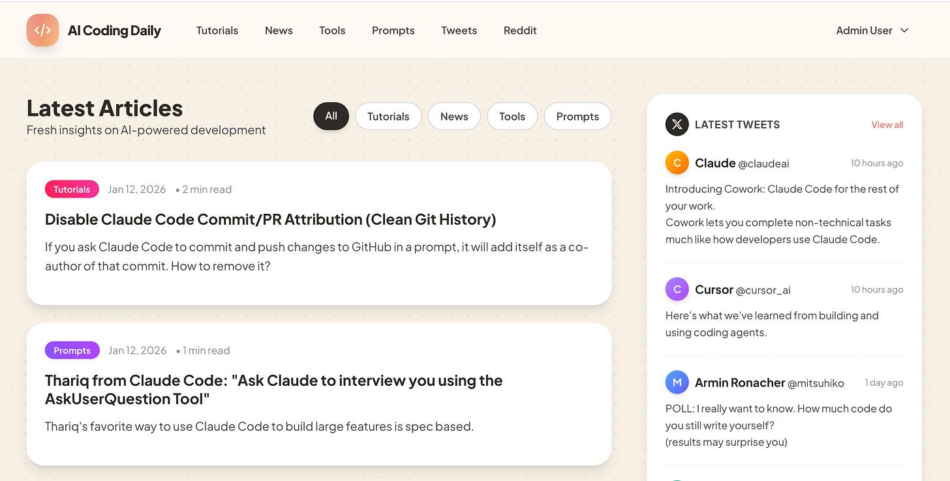The width and height of the screenshot is (950, 481).
Task: Click the co-author commit article summary text
Action: click(x=317, y=257)
